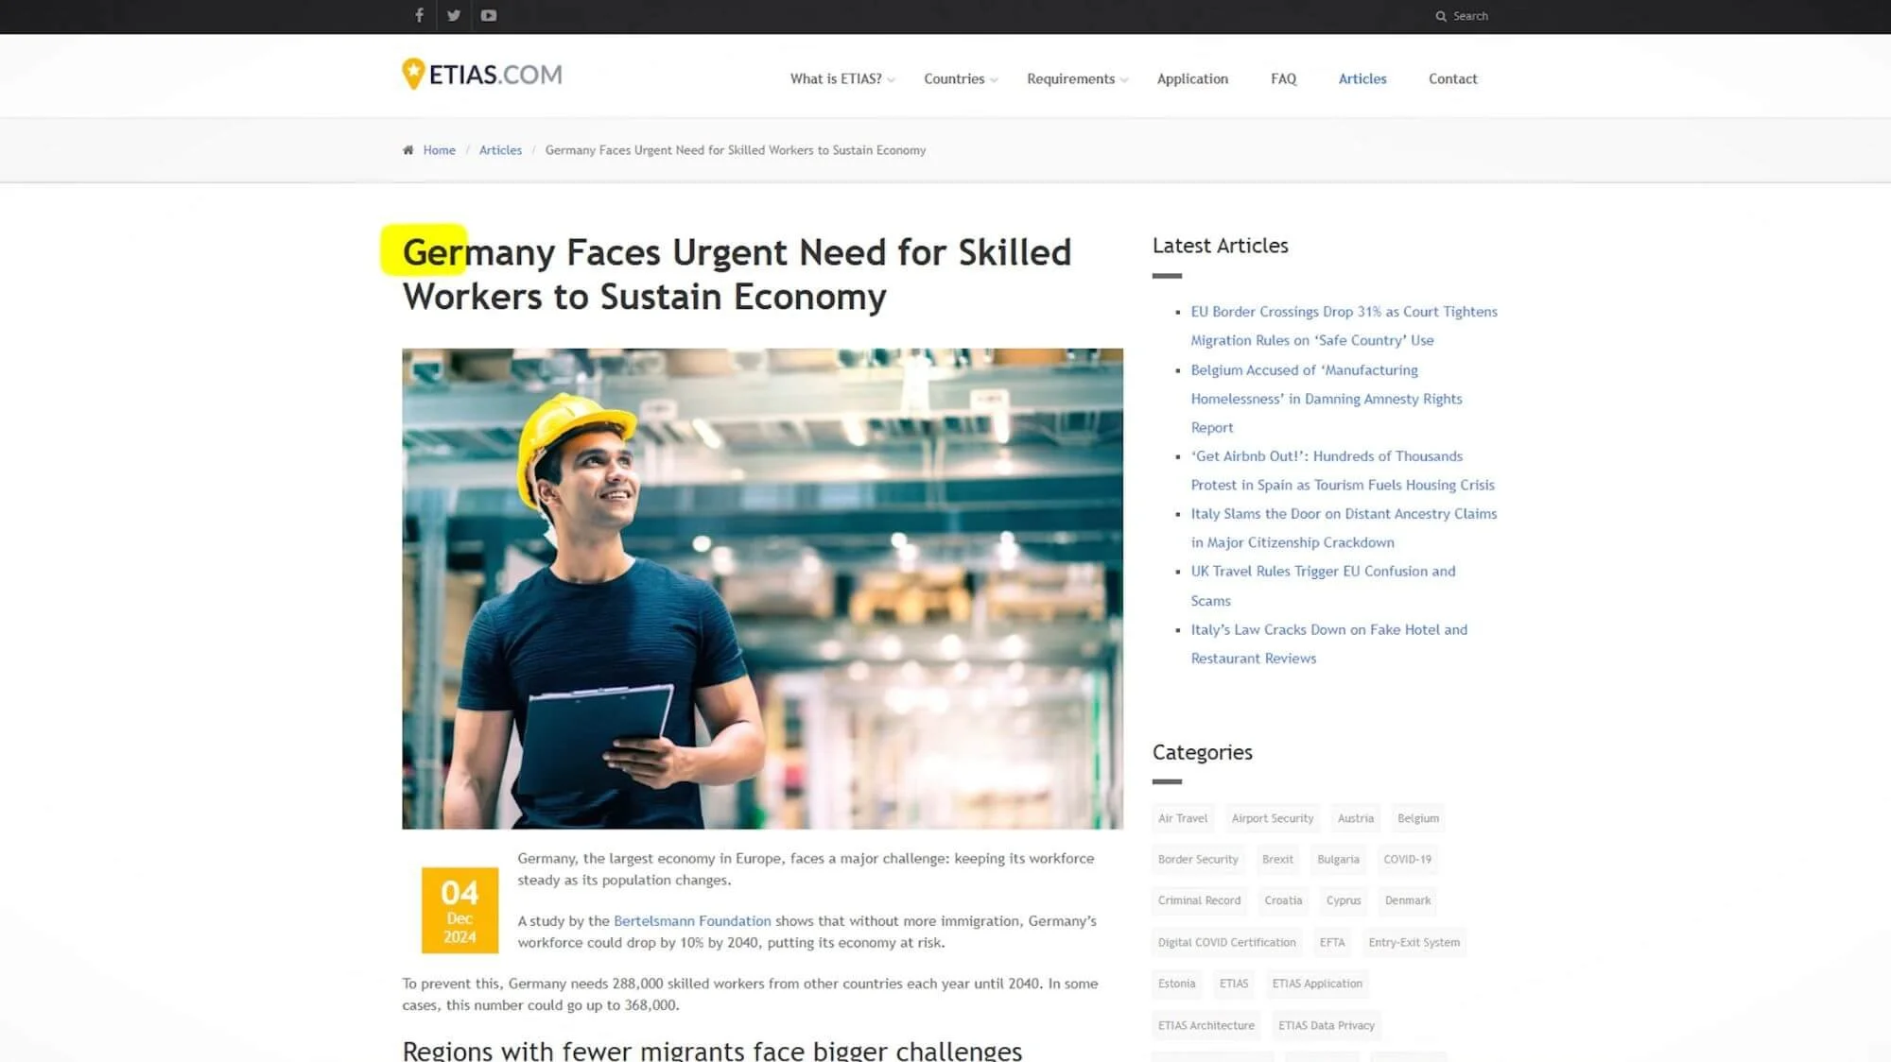1891x1062 pixels.
Task: Open UK Travel Rules Trigger EU Confusion article
Action: [x=1323, y=572]
